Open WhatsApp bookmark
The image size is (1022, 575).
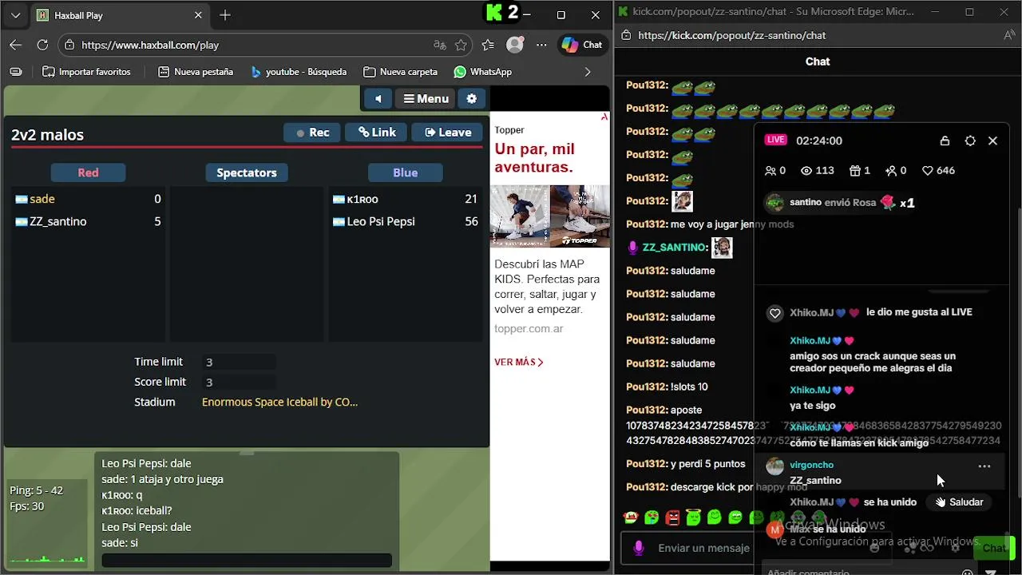(482, 72)
